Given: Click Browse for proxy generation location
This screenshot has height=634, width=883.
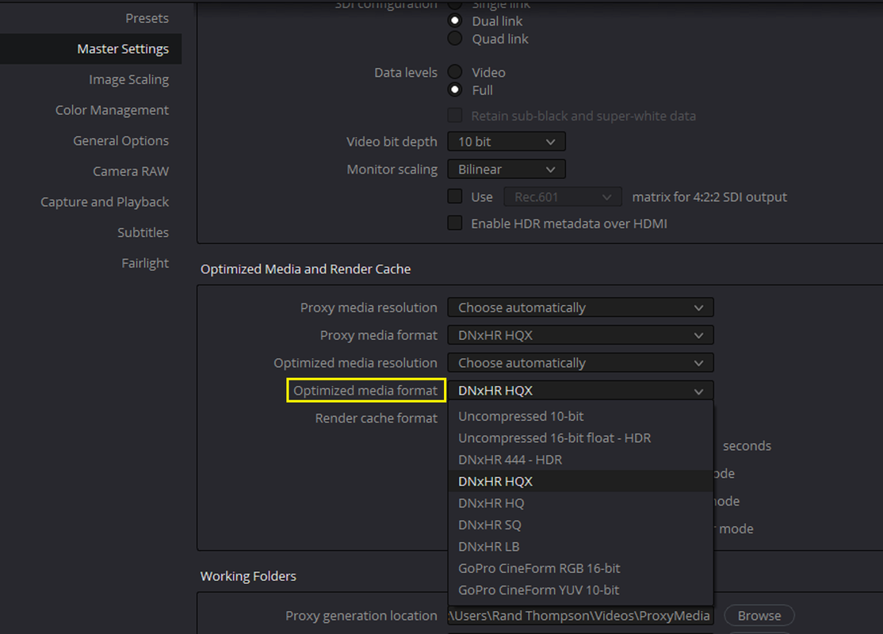Looking at the screenshot, I should (759, 616).
